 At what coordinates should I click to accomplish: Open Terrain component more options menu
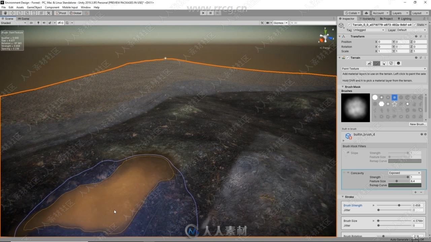[425, 58]
